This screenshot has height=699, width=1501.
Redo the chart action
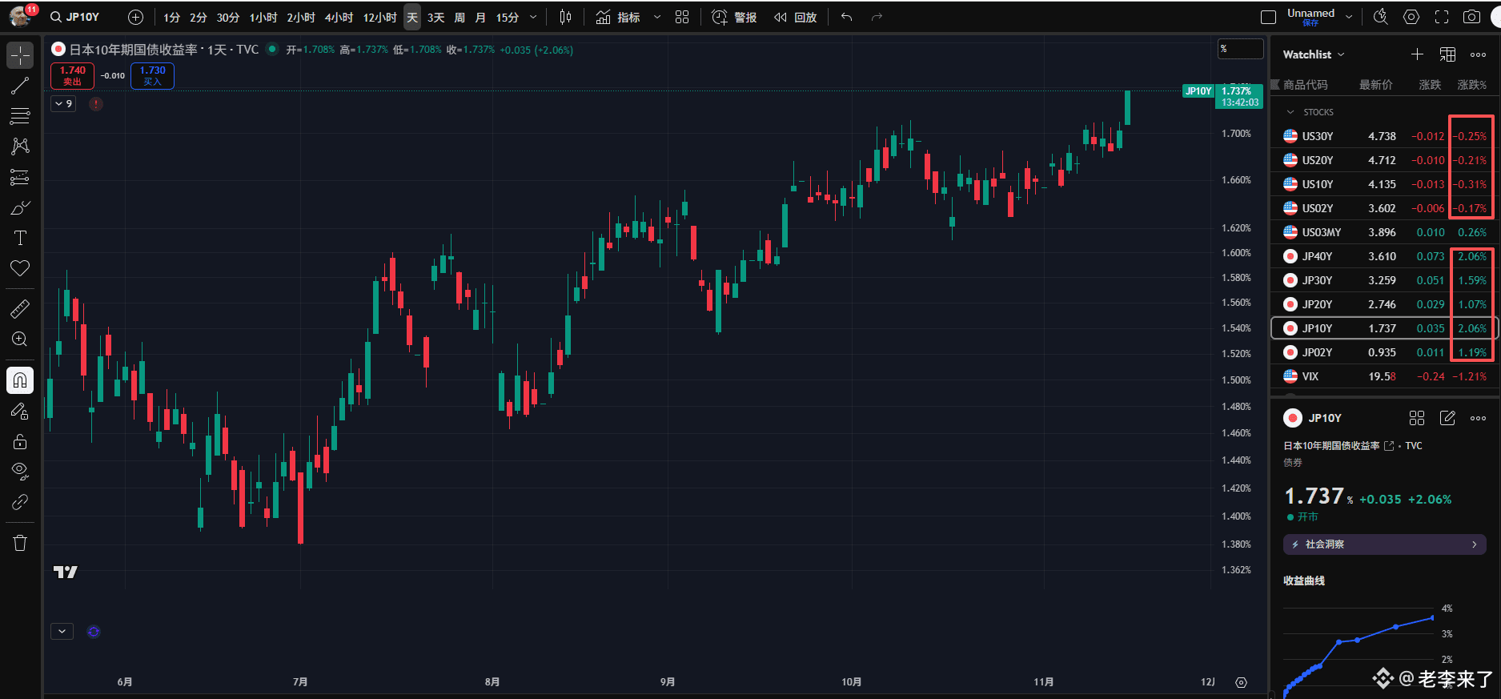[877, 17]
